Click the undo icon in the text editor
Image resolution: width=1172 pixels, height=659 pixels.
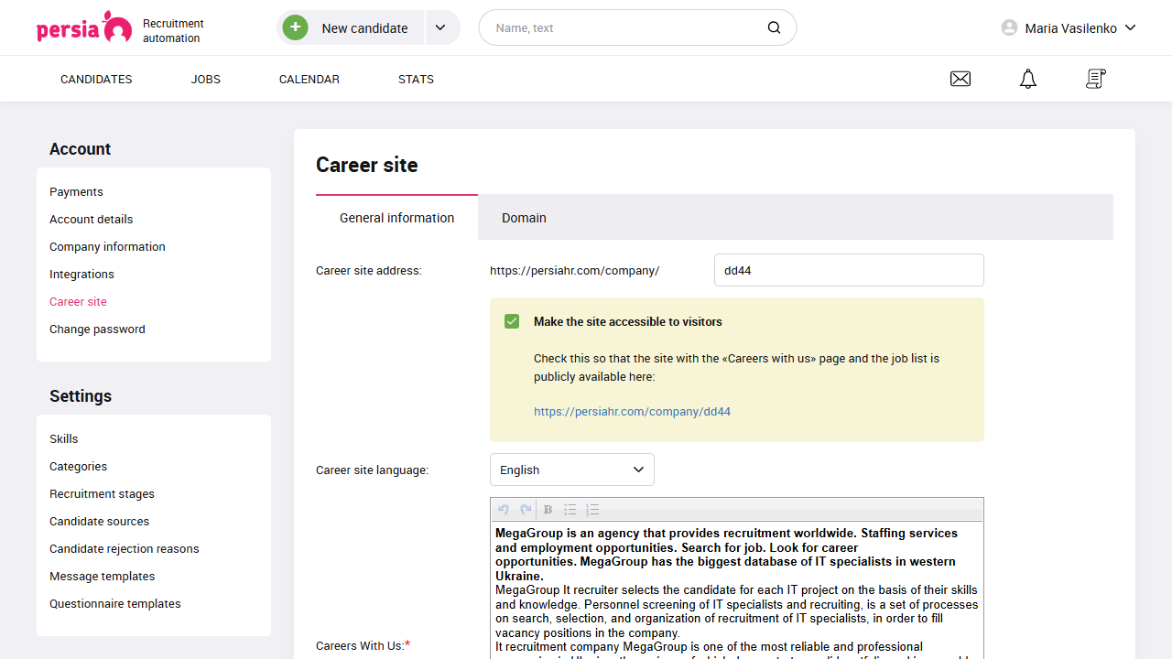tap(503, 509)
